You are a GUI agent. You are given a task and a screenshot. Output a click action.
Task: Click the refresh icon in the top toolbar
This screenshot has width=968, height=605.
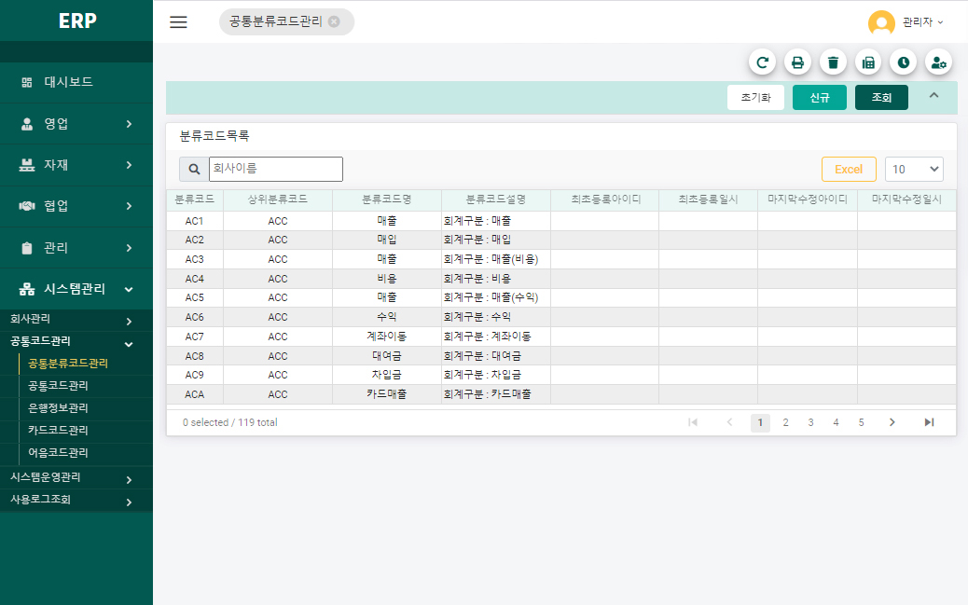click(x=763, y=62)
